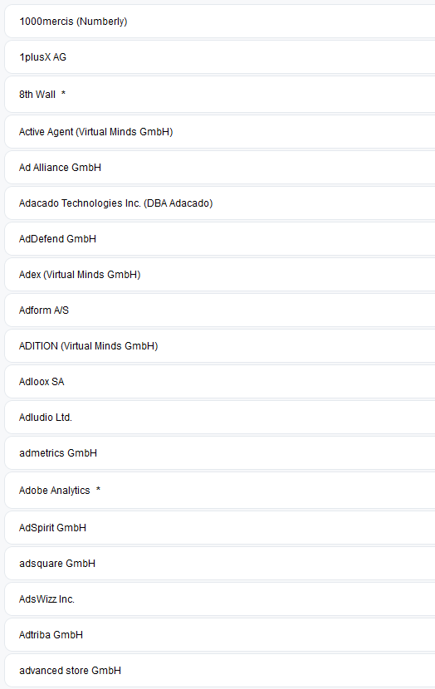
Task: Click the asterisk next to Adobe Analytics
Action: [x=99, y=489]
